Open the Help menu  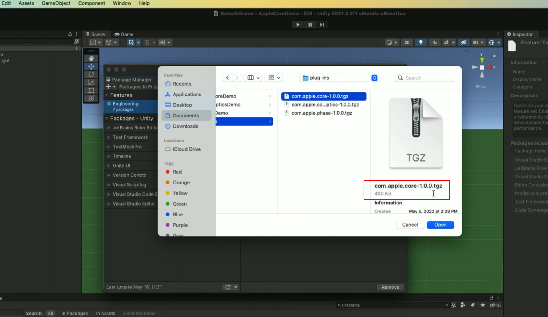pyautogui.click(x=144, y=3)
